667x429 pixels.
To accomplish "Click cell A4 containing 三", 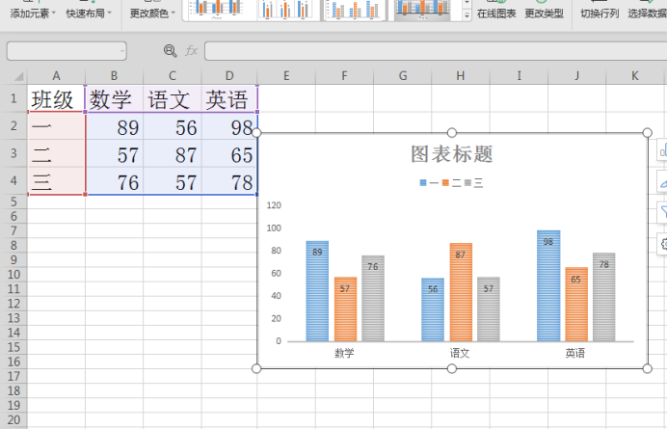I will click(x=56, y=181).
